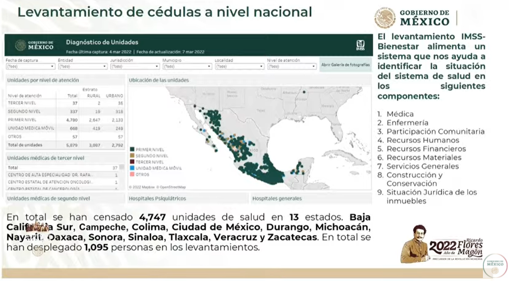Click Abrir Galería de fotografías button

(345, 65)
